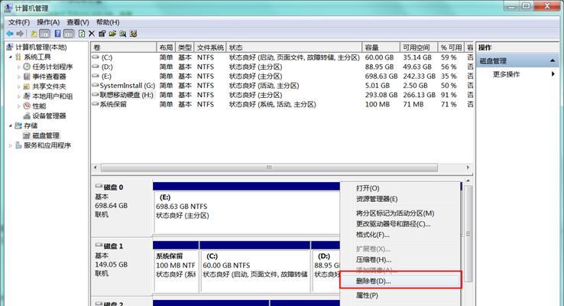Screen dimensions: 564x306
Task: Click the open folder toolbar icon
Action: (x=112, y=34)
